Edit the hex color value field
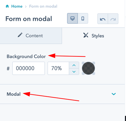Viewport: 126px width, 121px height. click(x=29, y=68)
